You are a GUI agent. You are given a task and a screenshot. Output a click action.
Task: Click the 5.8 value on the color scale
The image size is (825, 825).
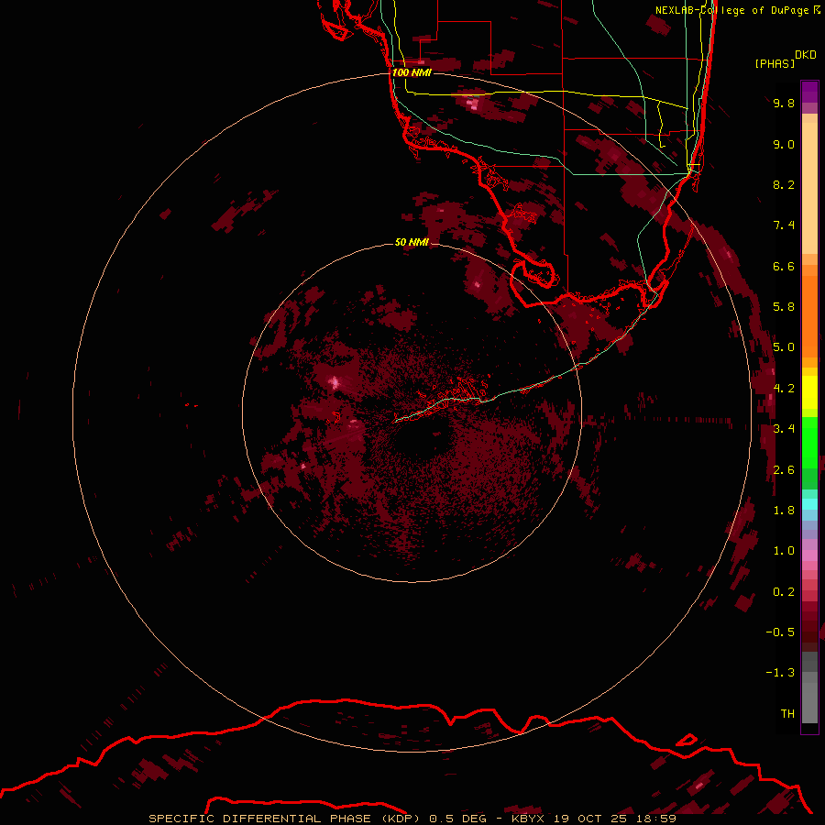click(x=784, y=307)
